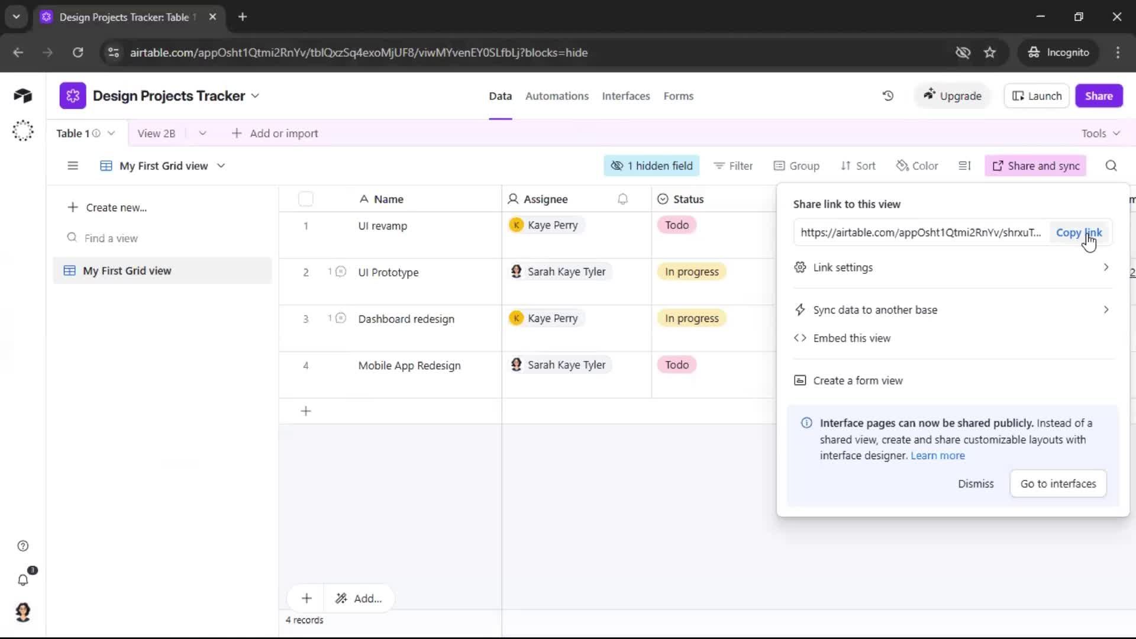
Task: Click the Find a view search field
Action: pyautogui.click(x=163, y=238)
